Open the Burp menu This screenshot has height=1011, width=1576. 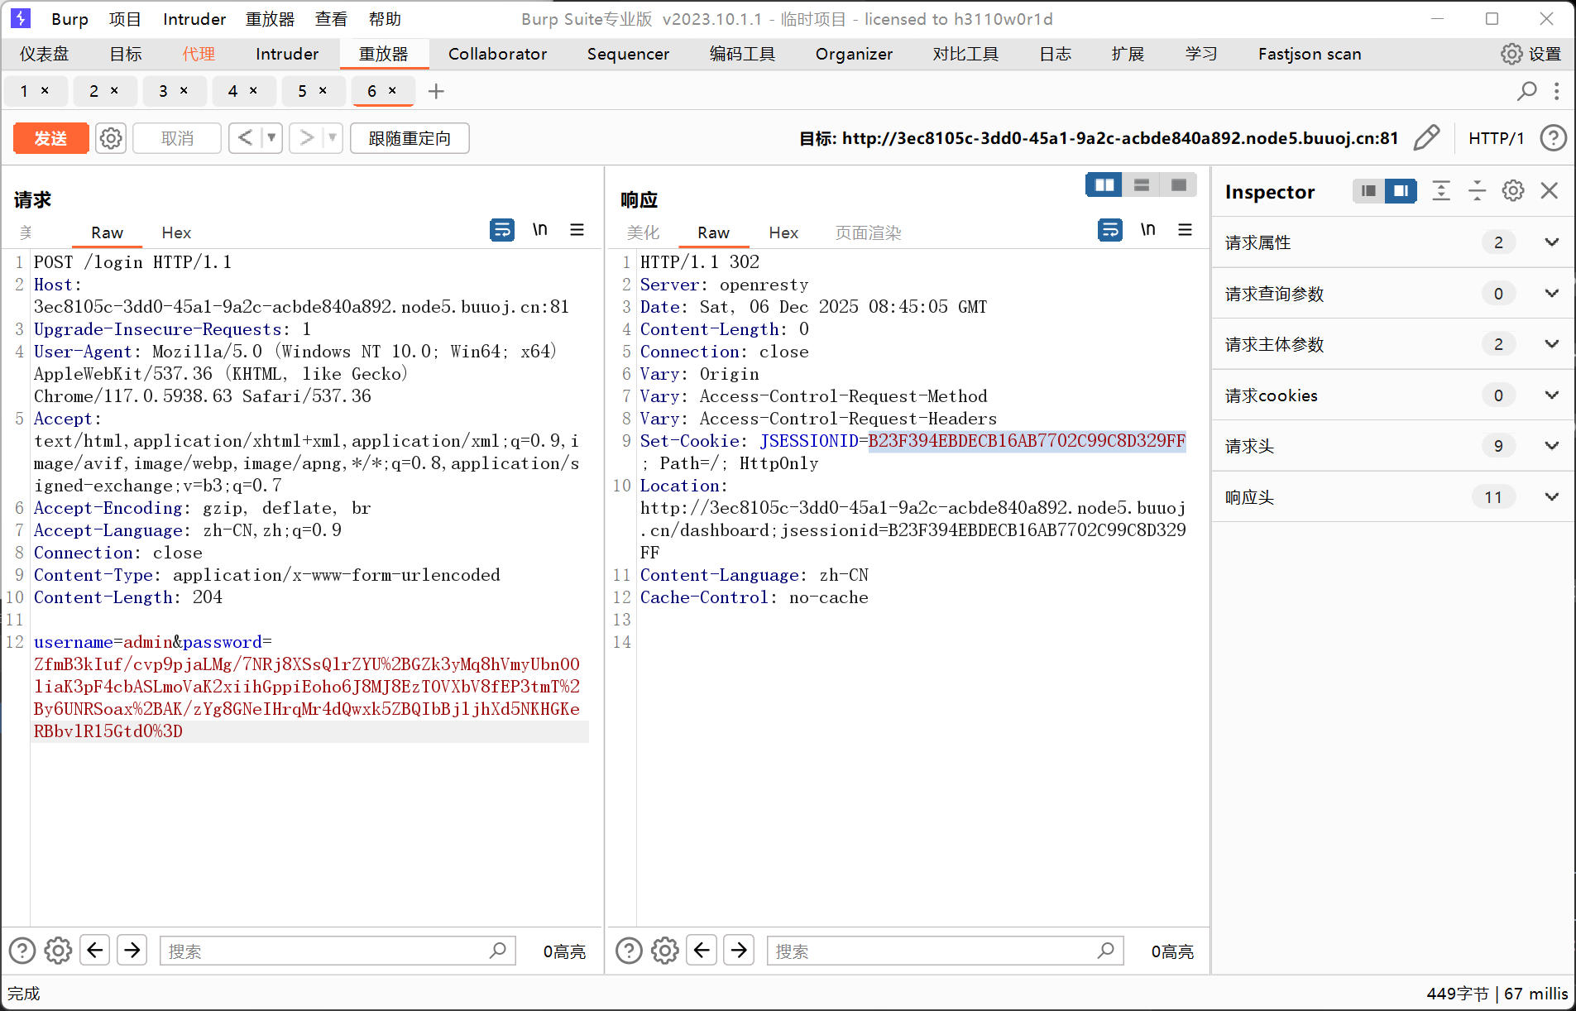coord(69,19)
